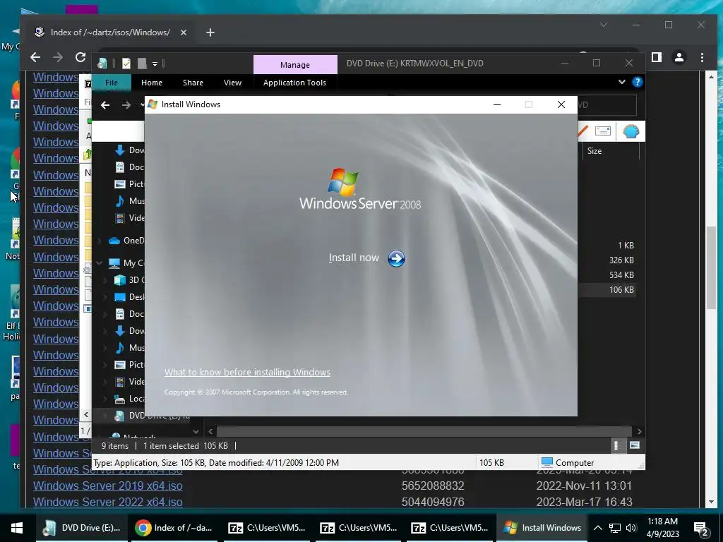Open 'What to know before installing Windows' link
723x542 pixels.
click(247, 373)
